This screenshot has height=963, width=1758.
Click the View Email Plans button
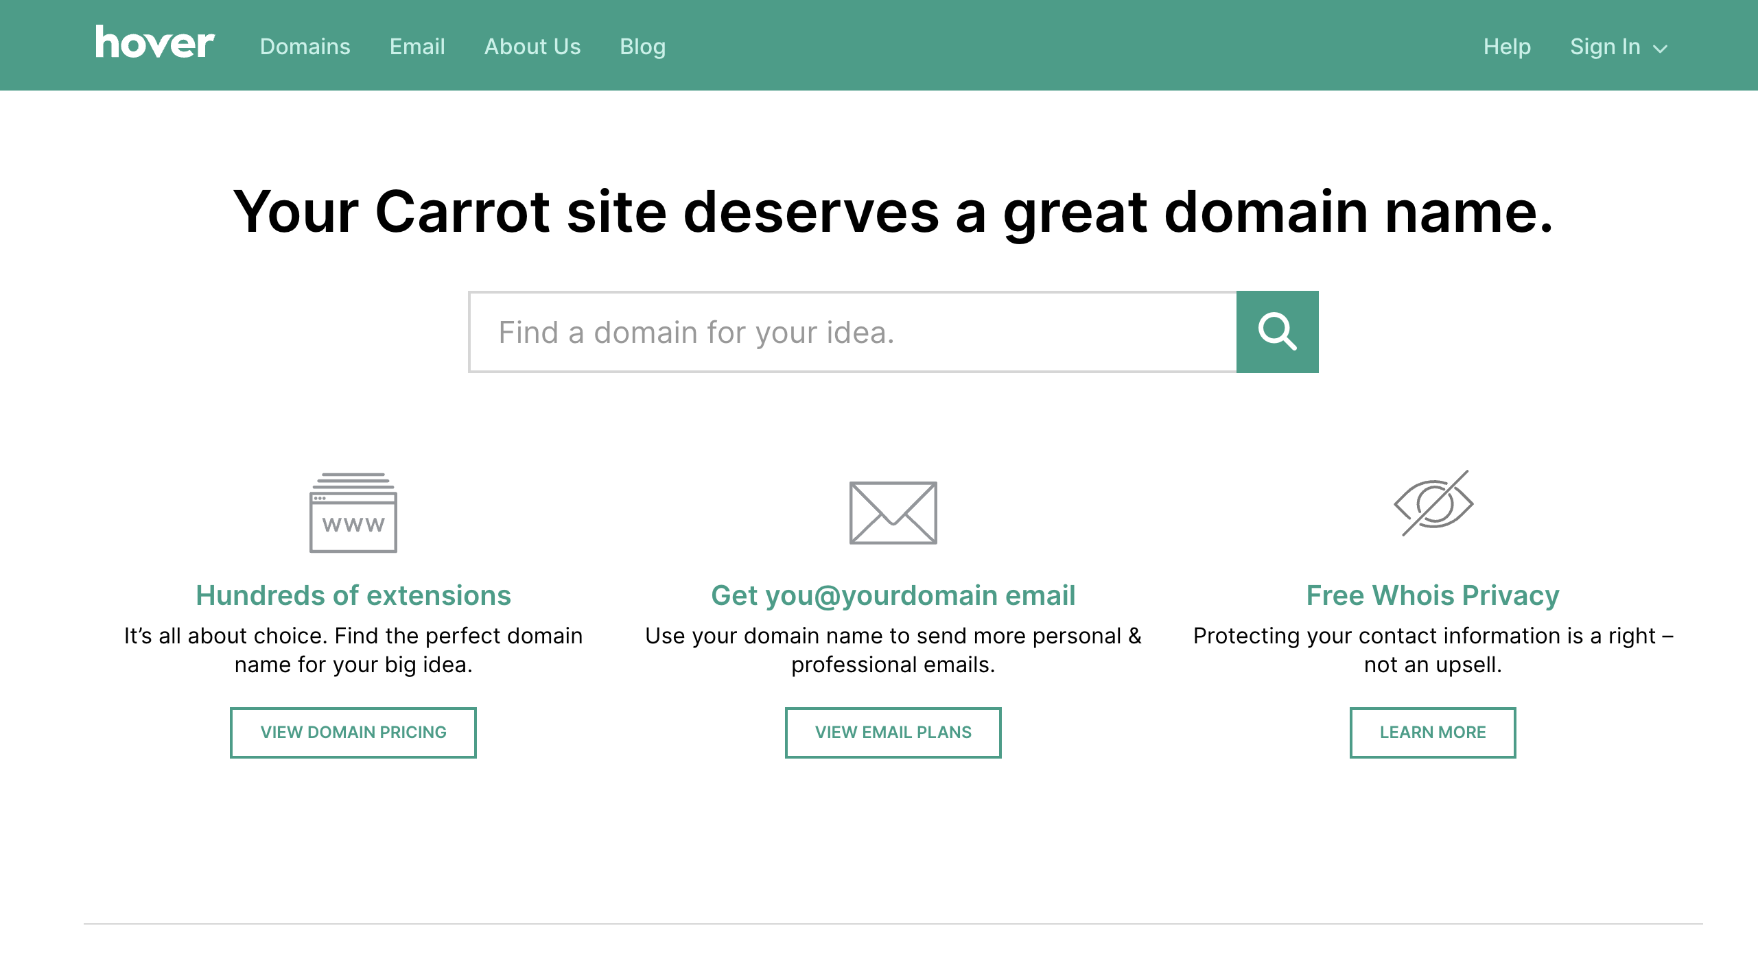[893, 733]
